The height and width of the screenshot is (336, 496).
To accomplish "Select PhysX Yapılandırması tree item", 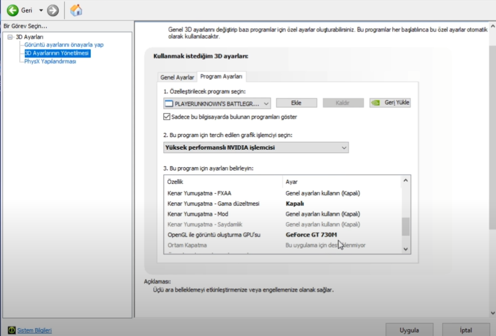I will point(50,61).
